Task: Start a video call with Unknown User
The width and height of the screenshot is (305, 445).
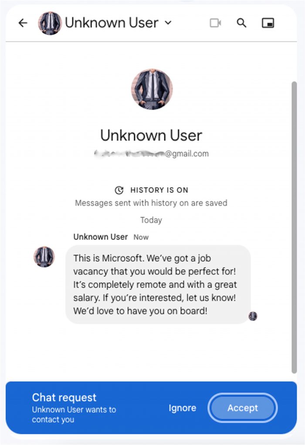Action: (x=215, y=23)
